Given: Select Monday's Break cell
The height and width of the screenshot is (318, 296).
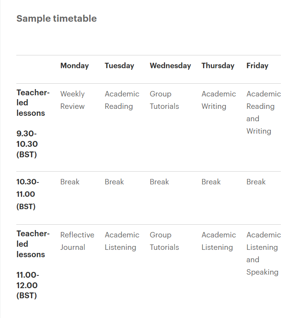Looking at the screenshot, I should 70,182.
